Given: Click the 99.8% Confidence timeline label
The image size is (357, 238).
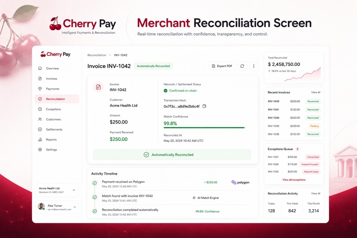Looking at the screenshot, I should point(207,211).
